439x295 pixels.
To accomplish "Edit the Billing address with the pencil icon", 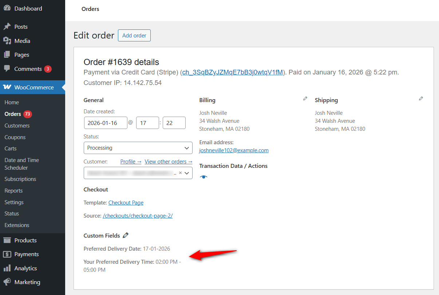I will [x=305, y=98].
